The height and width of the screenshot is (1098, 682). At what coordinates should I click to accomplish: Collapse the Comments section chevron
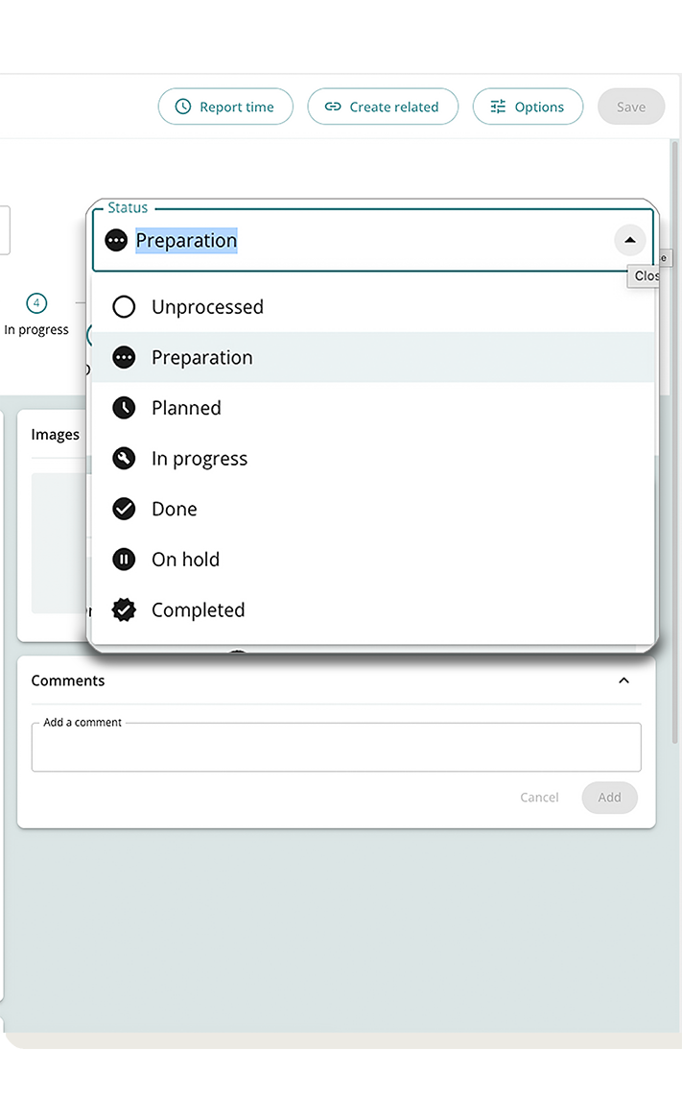(x=623, y=680)
